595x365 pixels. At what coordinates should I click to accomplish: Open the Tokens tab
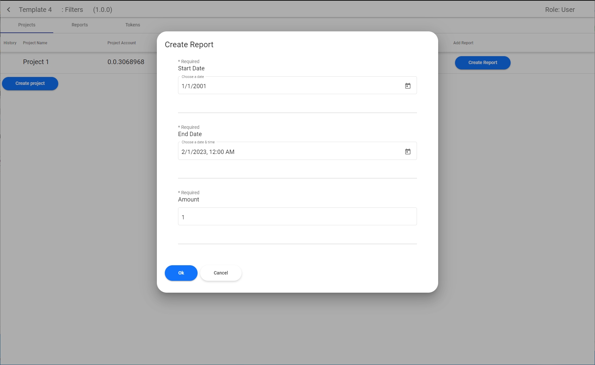pos(133,25)
